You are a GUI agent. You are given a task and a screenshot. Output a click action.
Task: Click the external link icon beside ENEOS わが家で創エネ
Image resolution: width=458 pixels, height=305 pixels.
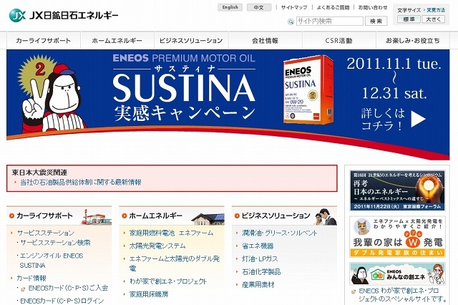pyautogui.click(x=354, y=291)
